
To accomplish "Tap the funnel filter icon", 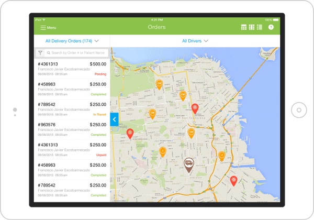I will click(x=40, y=53).
